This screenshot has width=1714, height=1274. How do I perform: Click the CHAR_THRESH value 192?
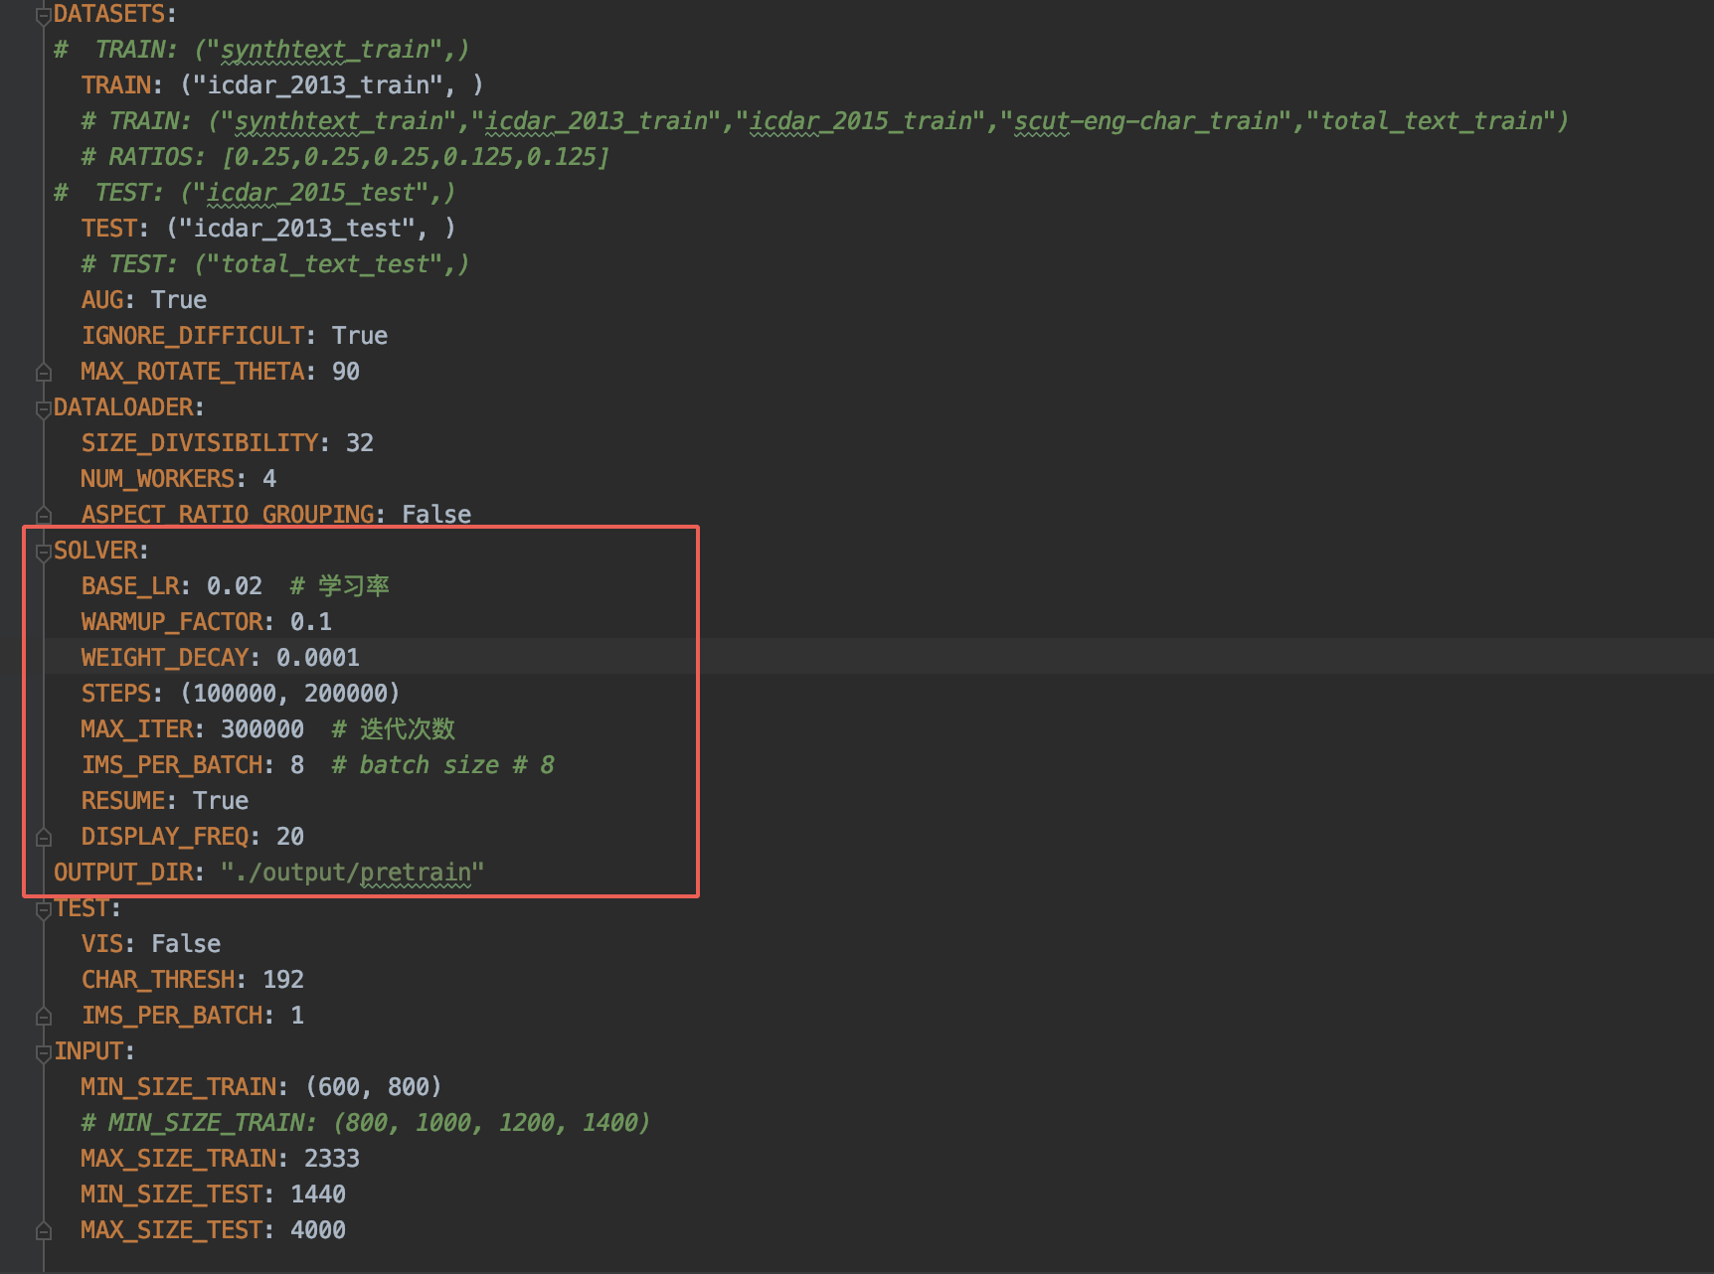click(x=283, y=980)
